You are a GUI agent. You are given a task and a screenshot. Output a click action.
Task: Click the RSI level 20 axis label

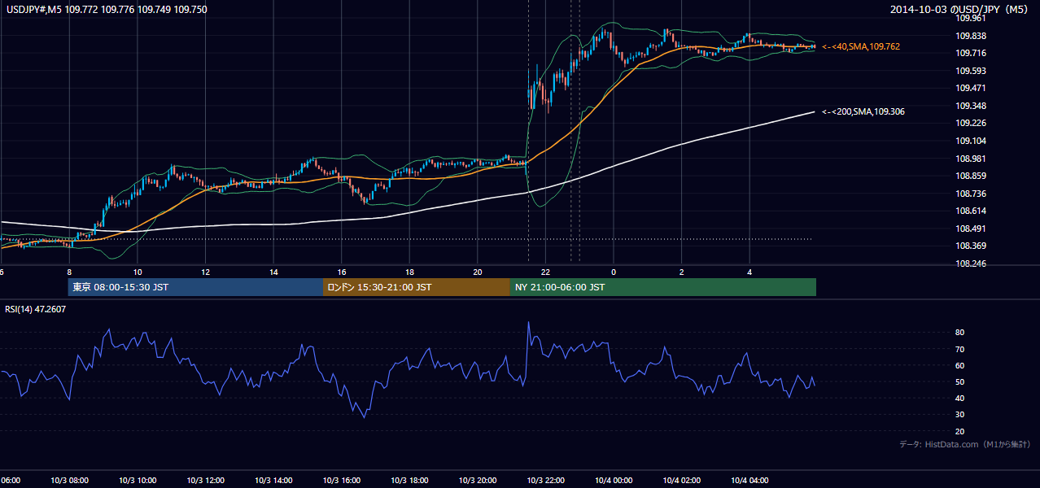pos(960,431)
